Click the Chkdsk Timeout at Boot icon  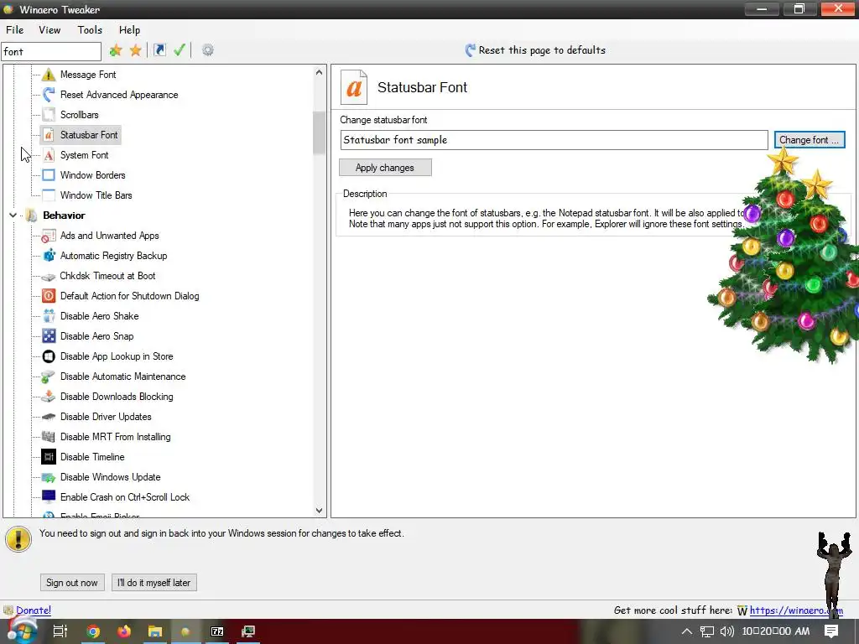click(49, 276)
